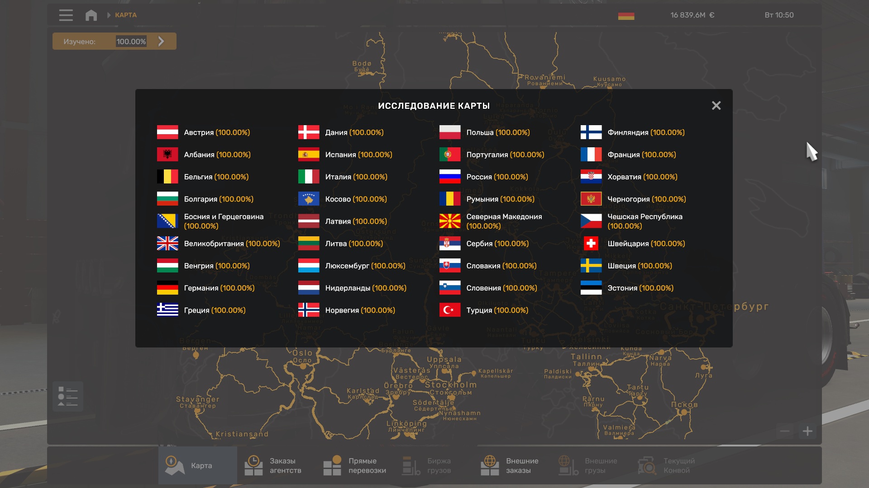869x488 pixels.
Task: Open the hamburger main menu
Action: pos(66,15)
